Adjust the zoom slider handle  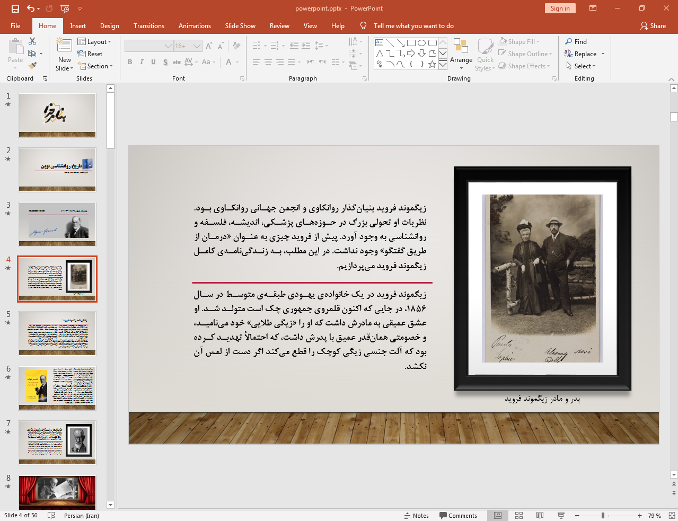click(x=603, y=515)
